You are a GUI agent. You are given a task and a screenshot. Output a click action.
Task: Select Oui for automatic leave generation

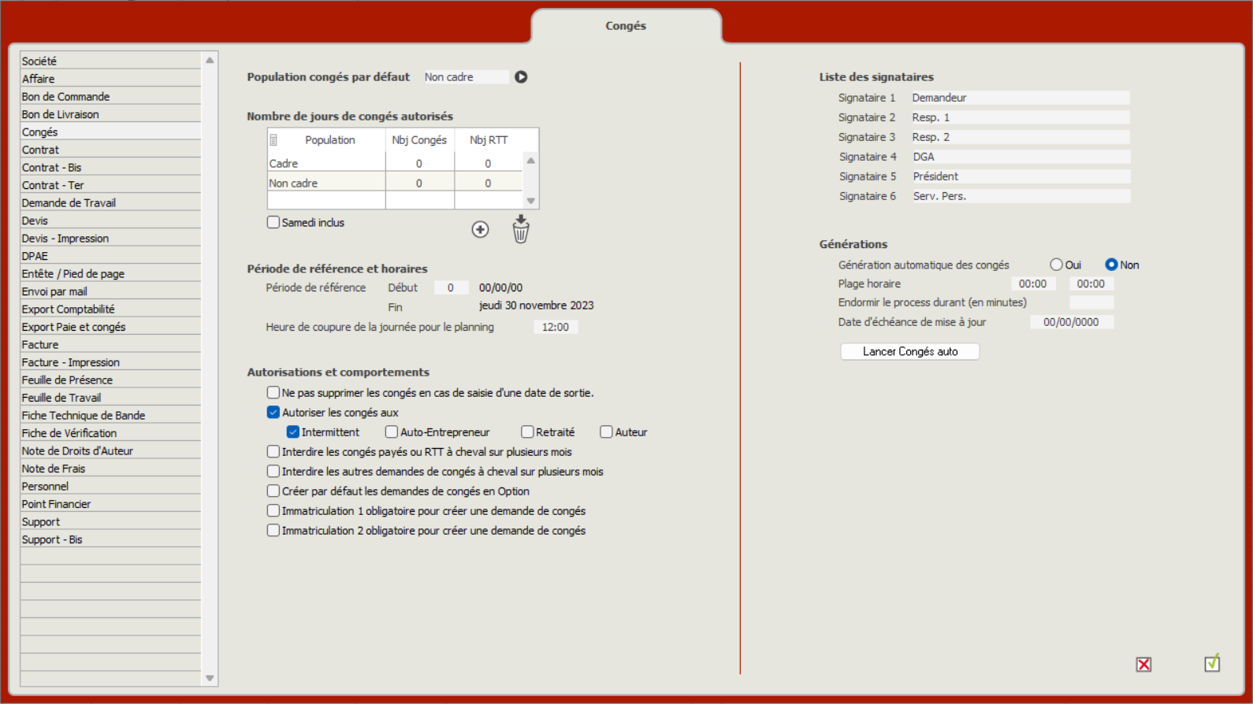1056,265
